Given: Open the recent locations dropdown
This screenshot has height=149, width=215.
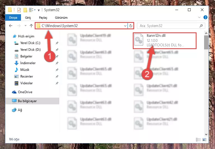Looking at the screenshot, I should 25,26.
